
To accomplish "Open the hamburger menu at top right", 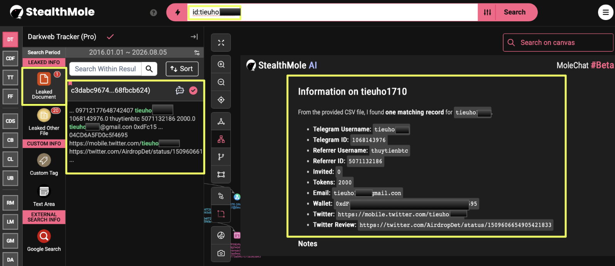I will (605, 12).
